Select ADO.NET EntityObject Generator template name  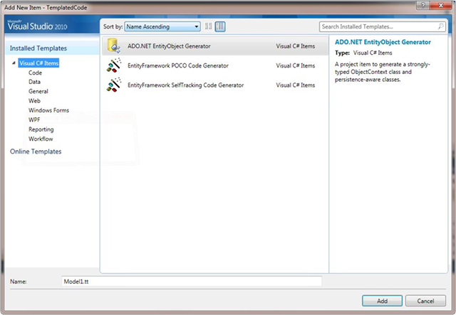169,46
